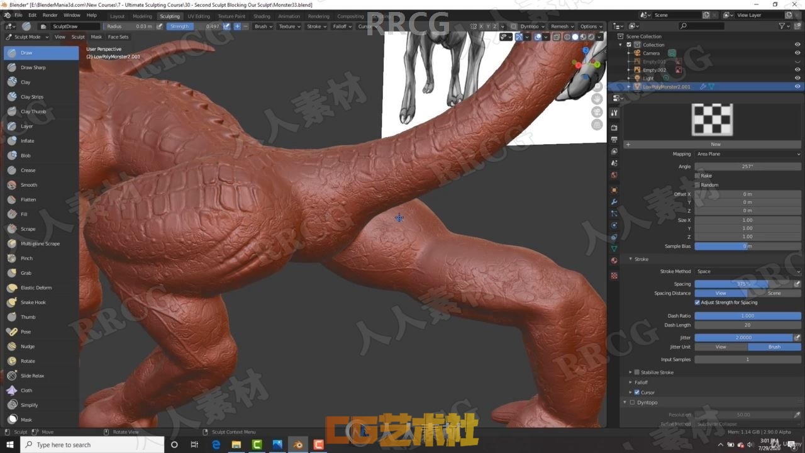Screen dimensions: 805x453
Task: Switch to the Modeling workspace tab
Action: [142, 16]
